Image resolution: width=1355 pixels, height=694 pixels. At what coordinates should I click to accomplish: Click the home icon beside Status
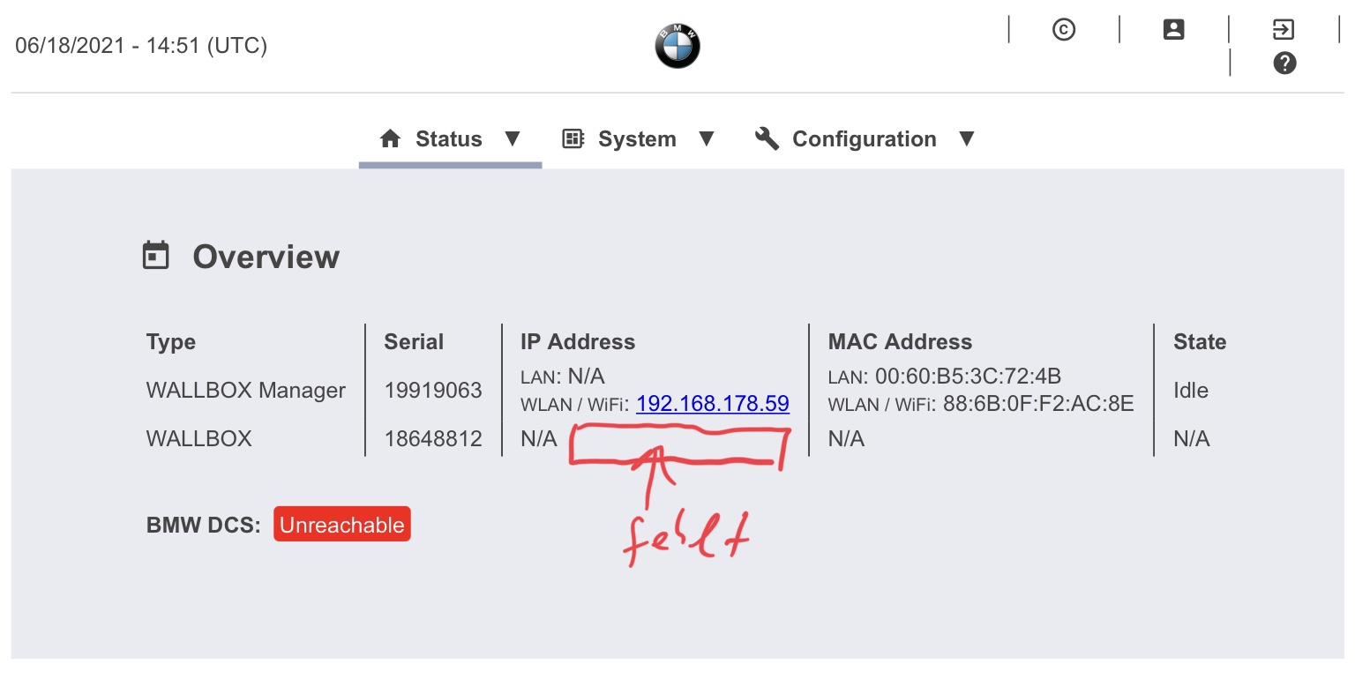point(390,139)
